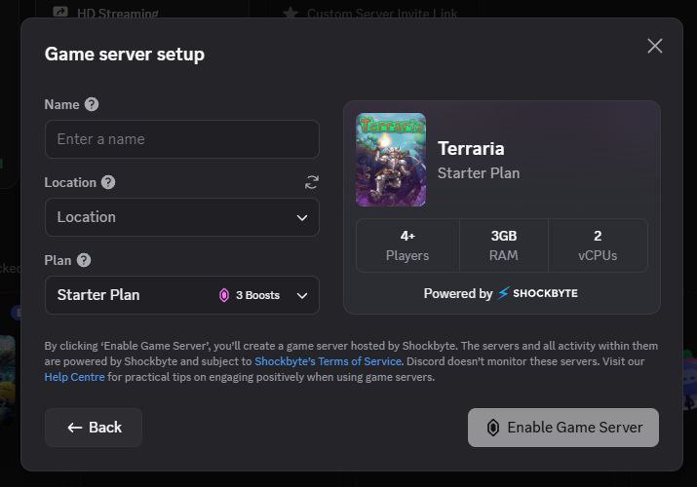Expand the Starter Plan dropdown

(x=301, y=295)
